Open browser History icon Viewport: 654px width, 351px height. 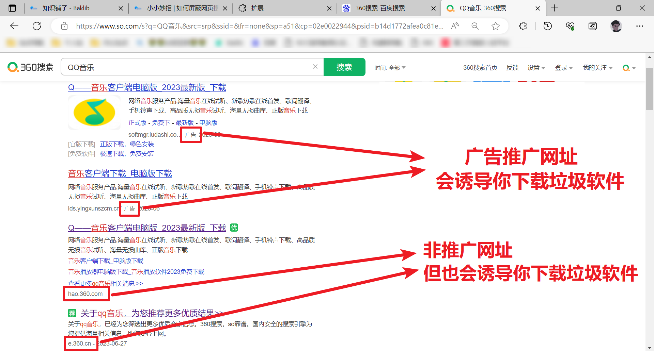pos(548,26)
